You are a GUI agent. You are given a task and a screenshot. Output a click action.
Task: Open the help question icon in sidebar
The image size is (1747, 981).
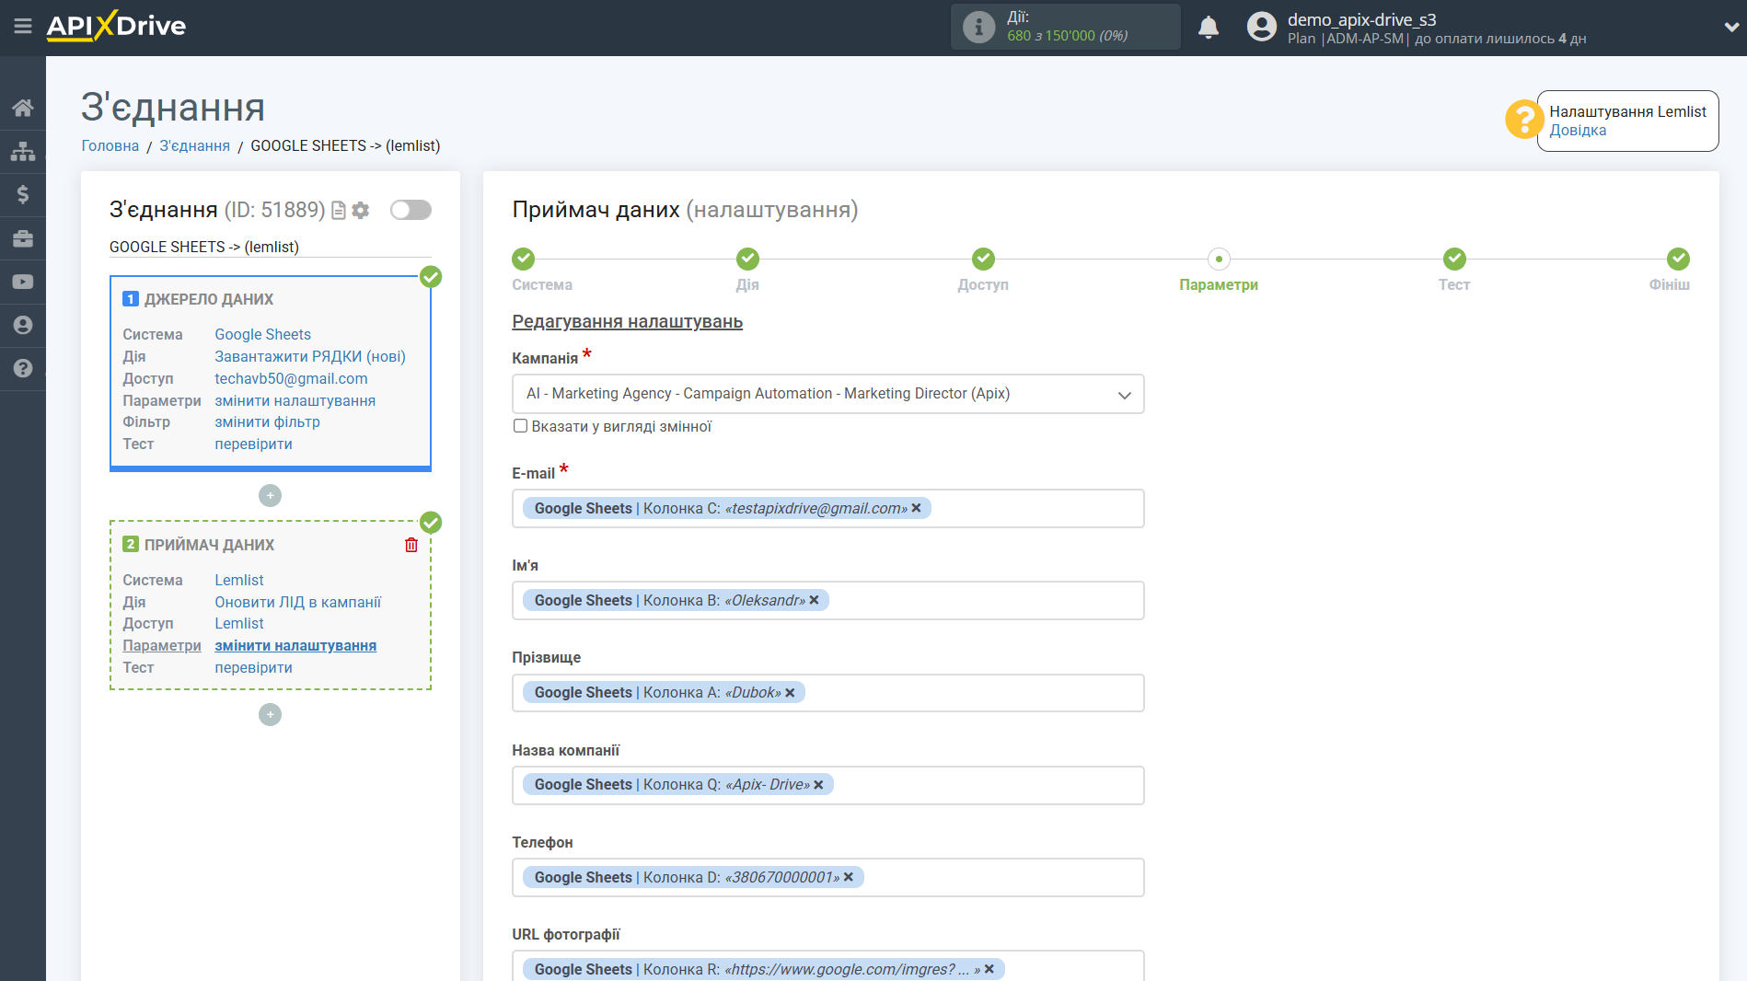23,368
